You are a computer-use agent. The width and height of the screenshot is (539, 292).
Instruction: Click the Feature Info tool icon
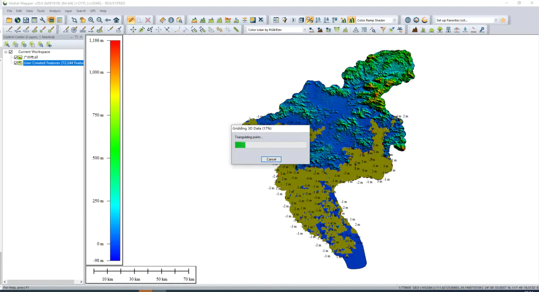tap(171, 20)
